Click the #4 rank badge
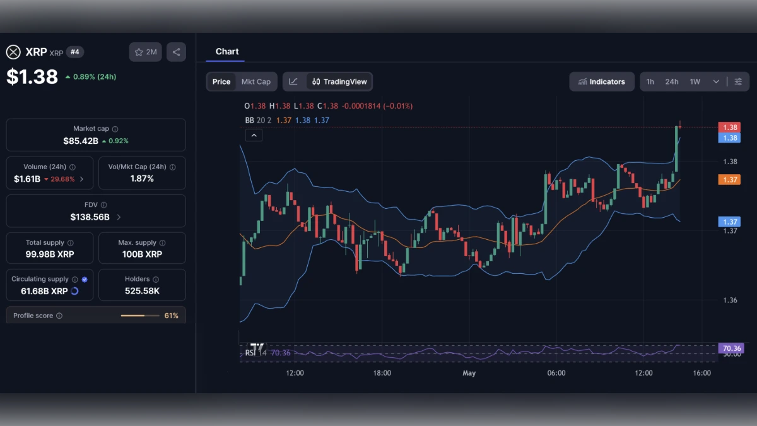 click(75, 52)
